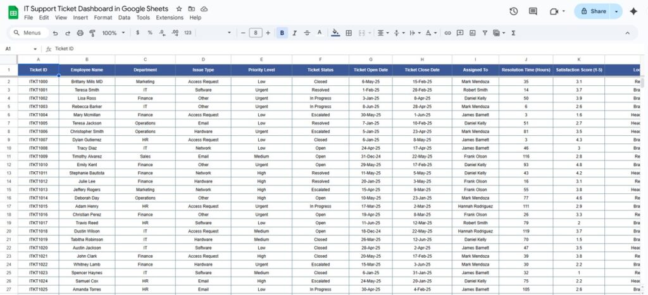The width and height of the screenshot is (648, 295).
Task: Click the font size field
Action: pyautogui.click(x=256, y=33)
